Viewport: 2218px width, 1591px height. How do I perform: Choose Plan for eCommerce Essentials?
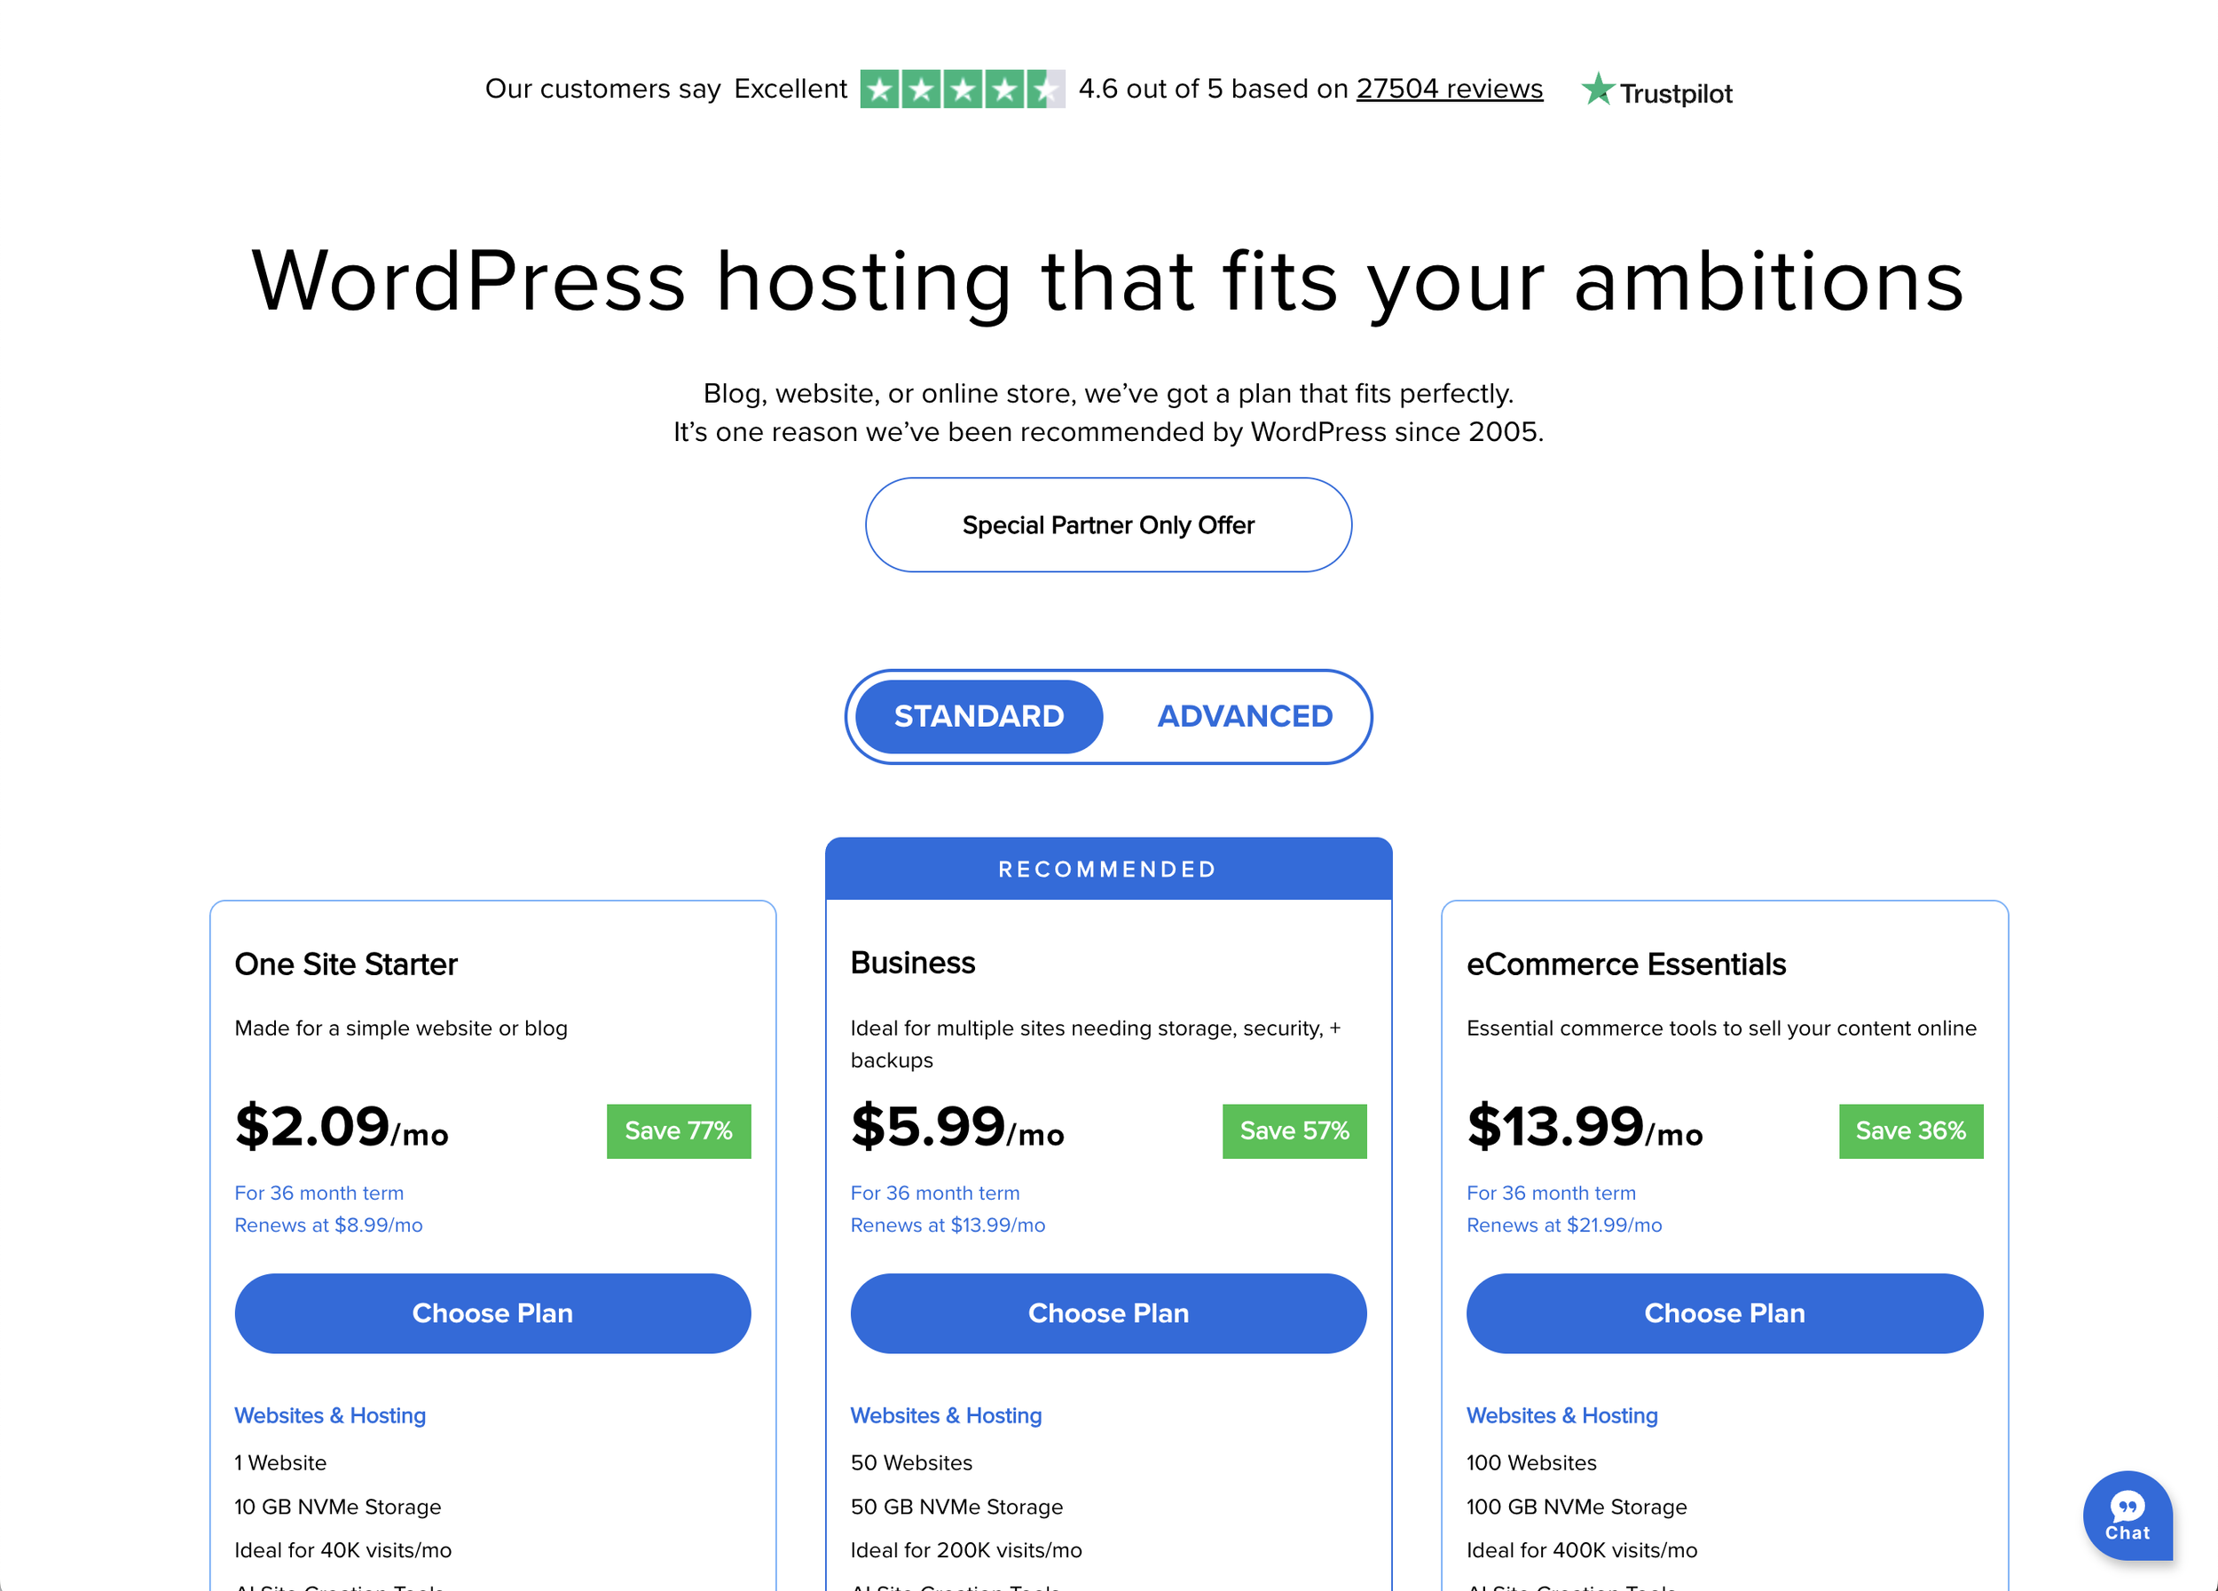1723,1312
